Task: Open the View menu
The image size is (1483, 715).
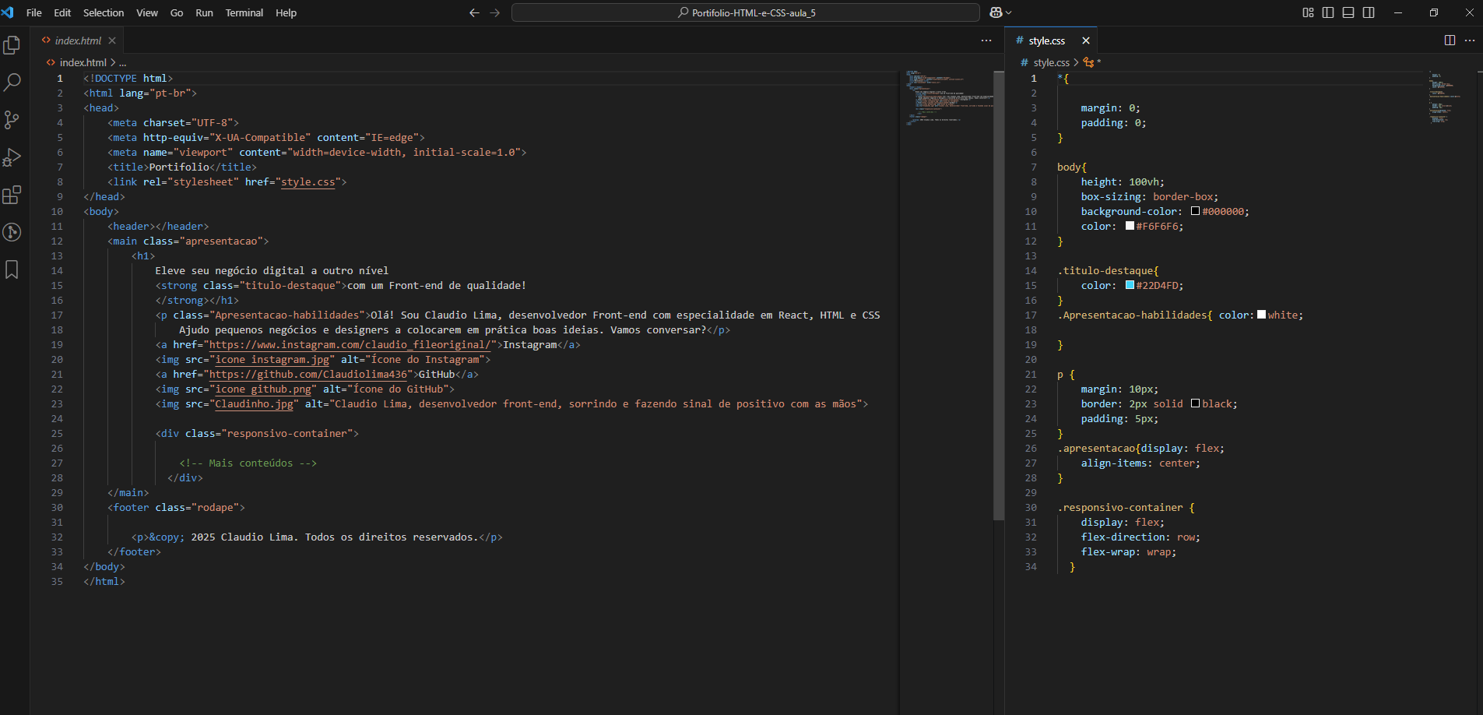Action: [147, 12]
